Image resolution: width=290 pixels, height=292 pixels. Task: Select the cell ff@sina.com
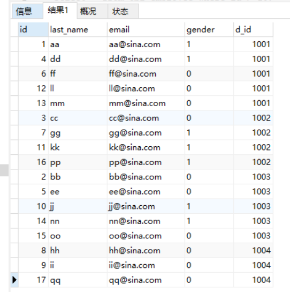coord(146,74)
